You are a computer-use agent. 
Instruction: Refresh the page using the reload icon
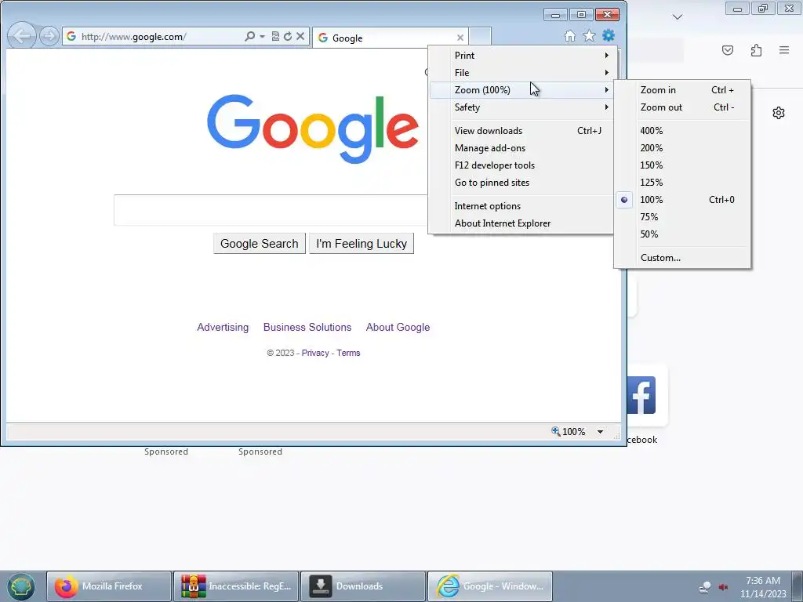click(x=288, y=36)
